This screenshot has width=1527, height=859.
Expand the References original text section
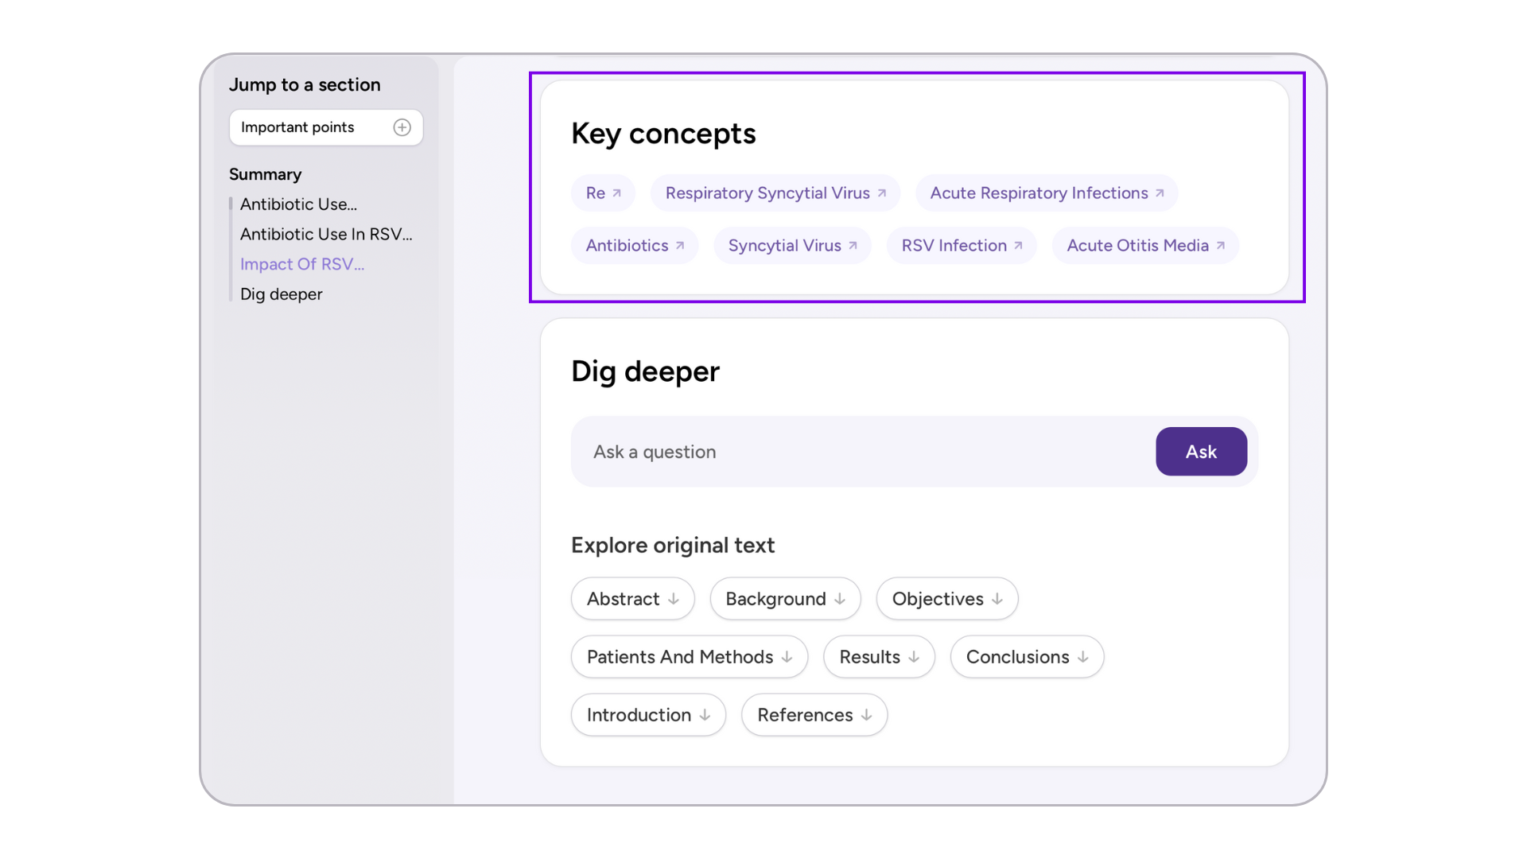(814, 715)
